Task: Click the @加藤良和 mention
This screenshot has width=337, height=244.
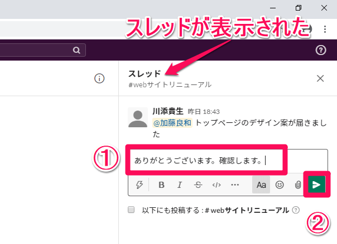Action: 172,123
